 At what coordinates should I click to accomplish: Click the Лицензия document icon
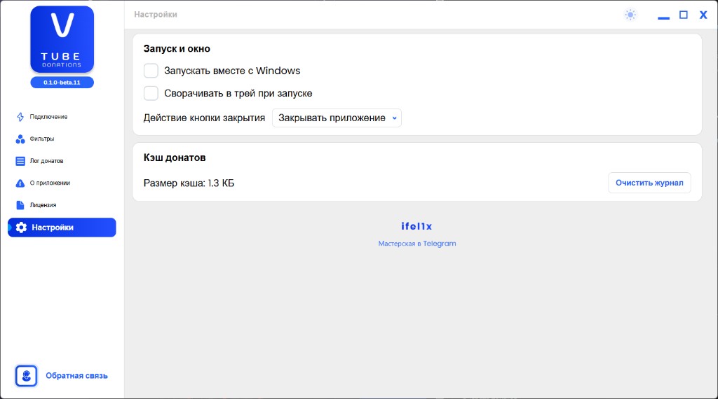coord(20,205)
